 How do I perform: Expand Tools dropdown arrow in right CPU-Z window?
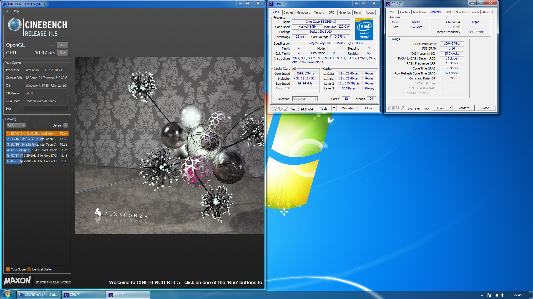[451, 108]
